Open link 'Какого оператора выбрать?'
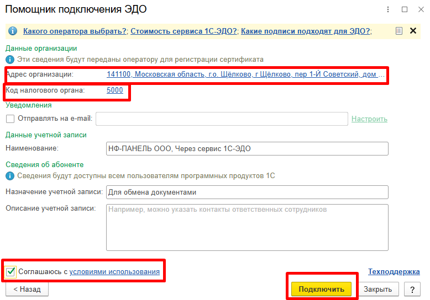Image resolution: width=430 pixels, height=300 pixels. coord(75,31)
